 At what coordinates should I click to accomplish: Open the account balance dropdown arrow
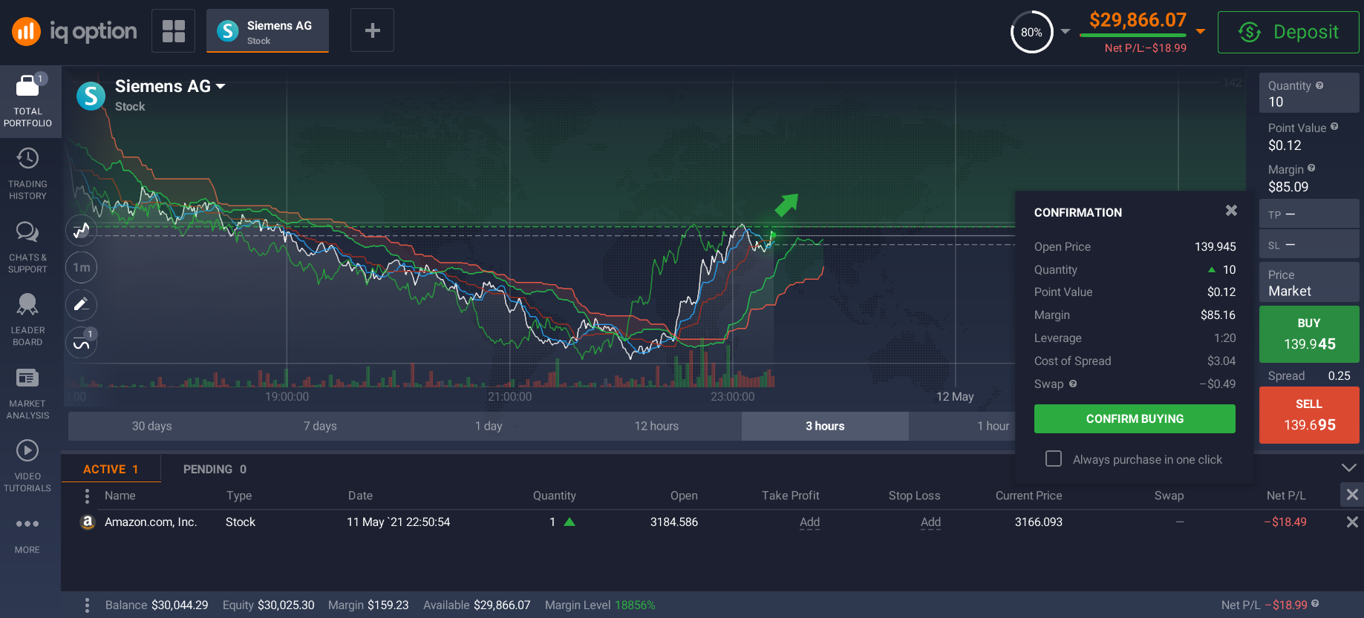(1201, 32)
